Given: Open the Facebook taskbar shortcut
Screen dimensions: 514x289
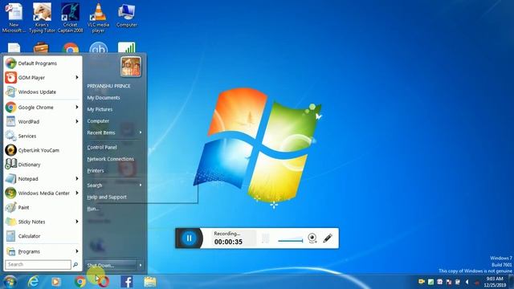Looking at the screenshot, I should point(127,282).
